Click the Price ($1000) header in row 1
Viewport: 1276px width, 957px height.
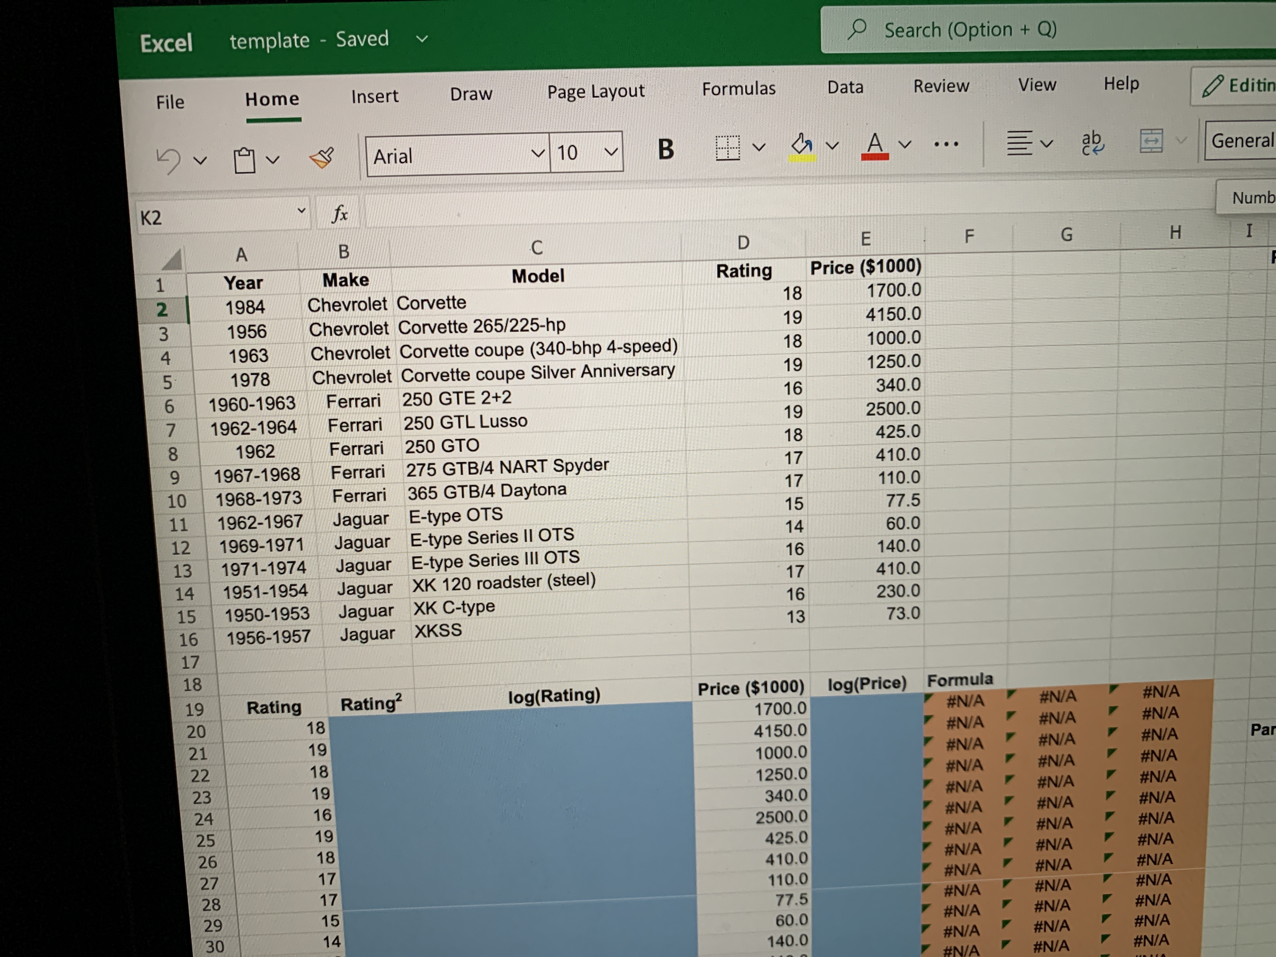[866, 267]
